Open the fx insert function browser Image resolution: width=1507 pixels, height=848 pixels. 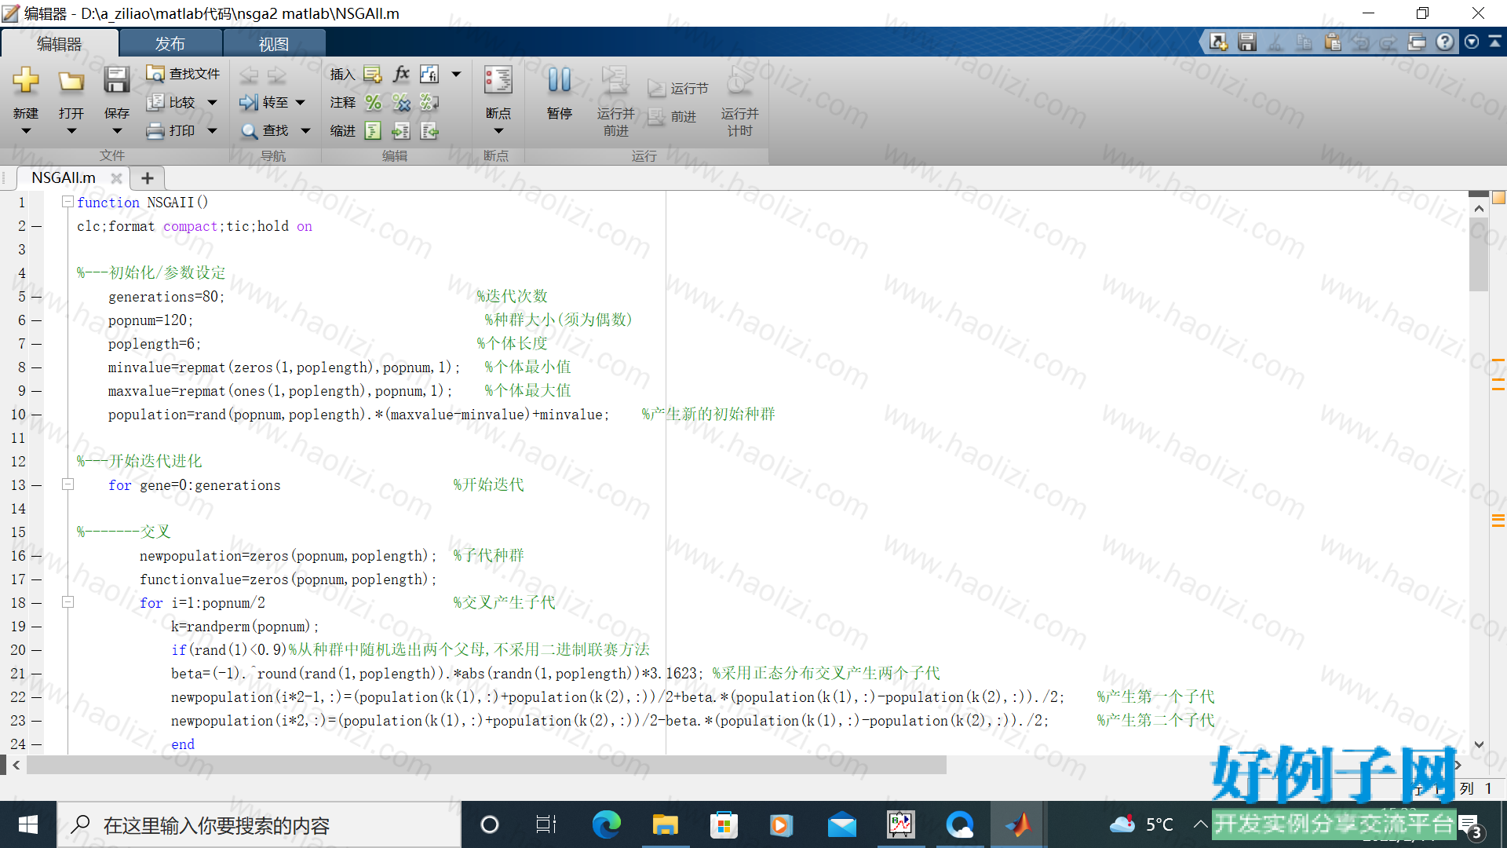pyautogui.click(x=401, y=74)
